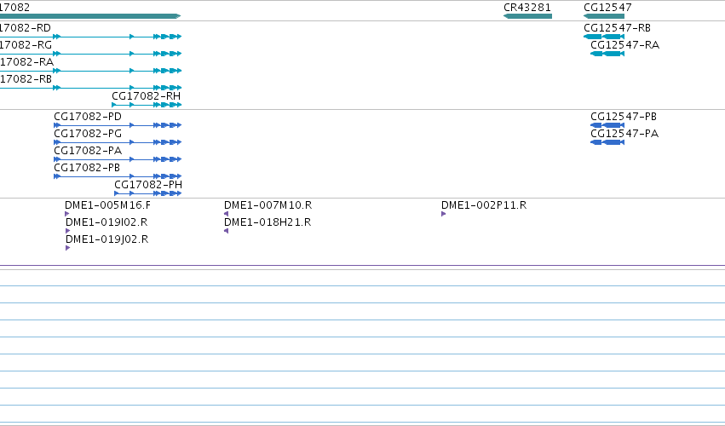Select the CG12547-PA protein glyph
This screenshot has width=725, height=426.
607,142
